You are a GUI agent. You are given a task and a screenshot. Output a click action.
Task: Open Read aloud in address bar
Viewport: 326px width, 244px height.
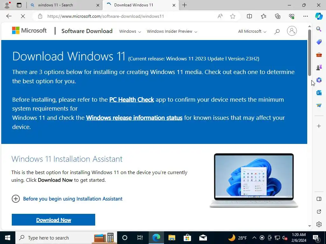point(220,16)
